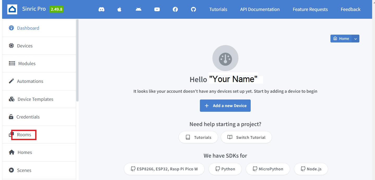Expand the Home dropdown arrow
This screenshot has height=180, width=375.
(355, 39)
